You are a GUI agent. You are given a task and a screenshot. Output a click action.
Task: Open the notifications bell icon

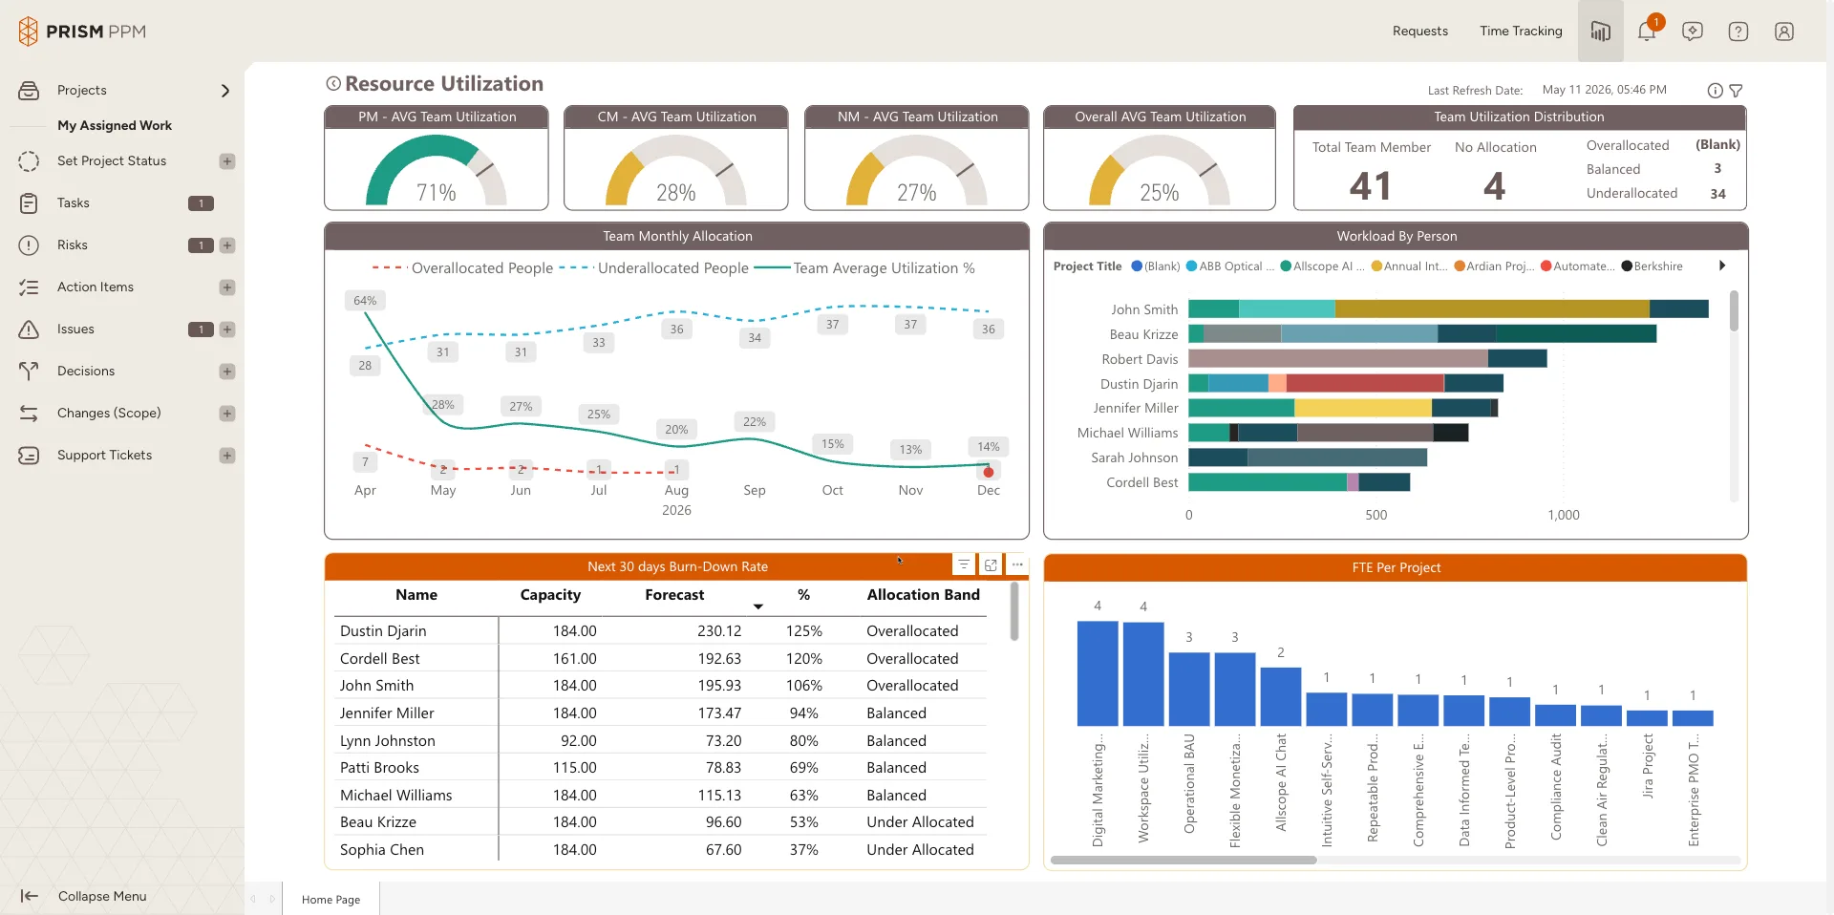pos(1647,32)
